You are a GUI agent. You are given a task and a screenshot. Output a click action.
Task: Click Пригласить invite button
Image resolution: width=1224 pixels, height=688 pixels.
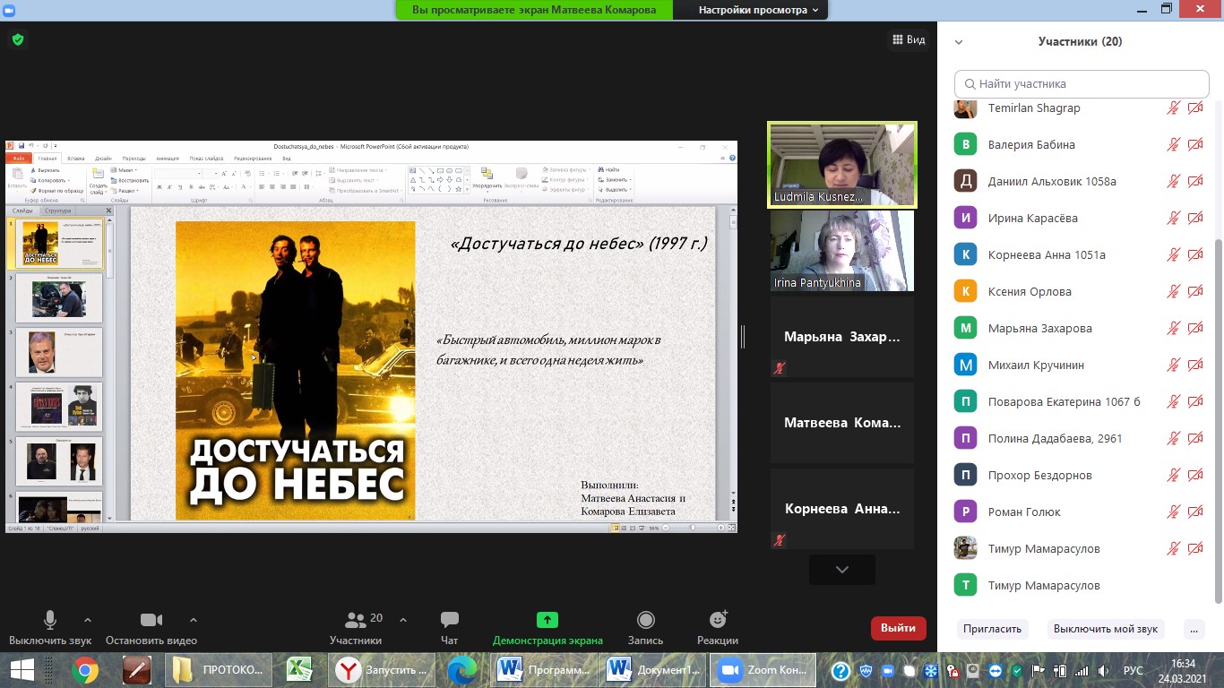tap(992, 629)
